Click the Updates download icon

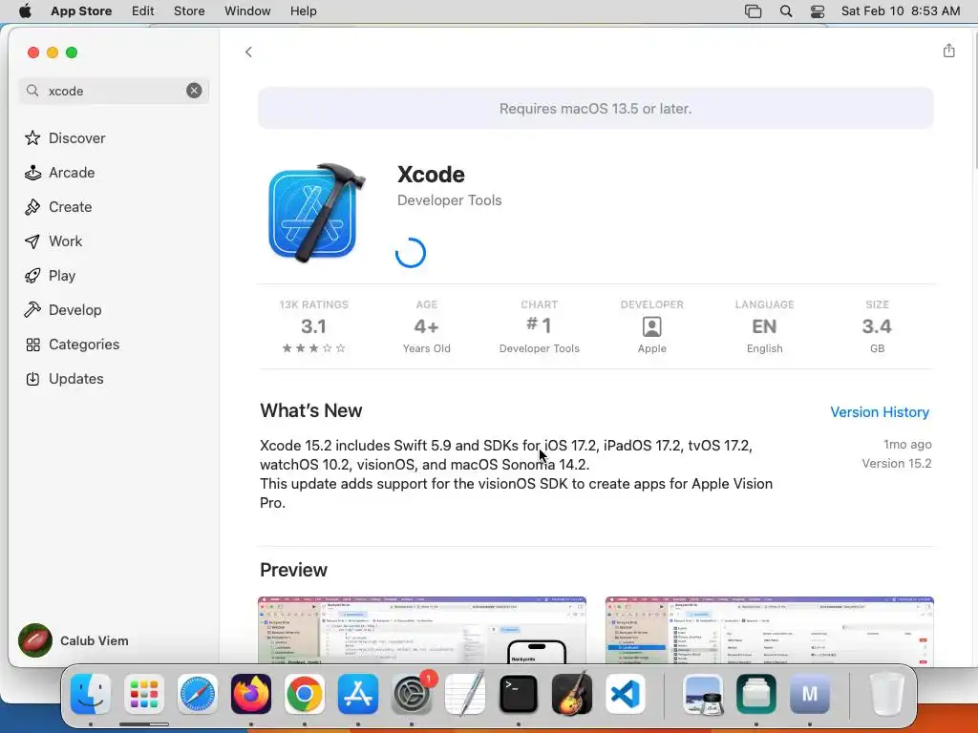click(32, 378)
